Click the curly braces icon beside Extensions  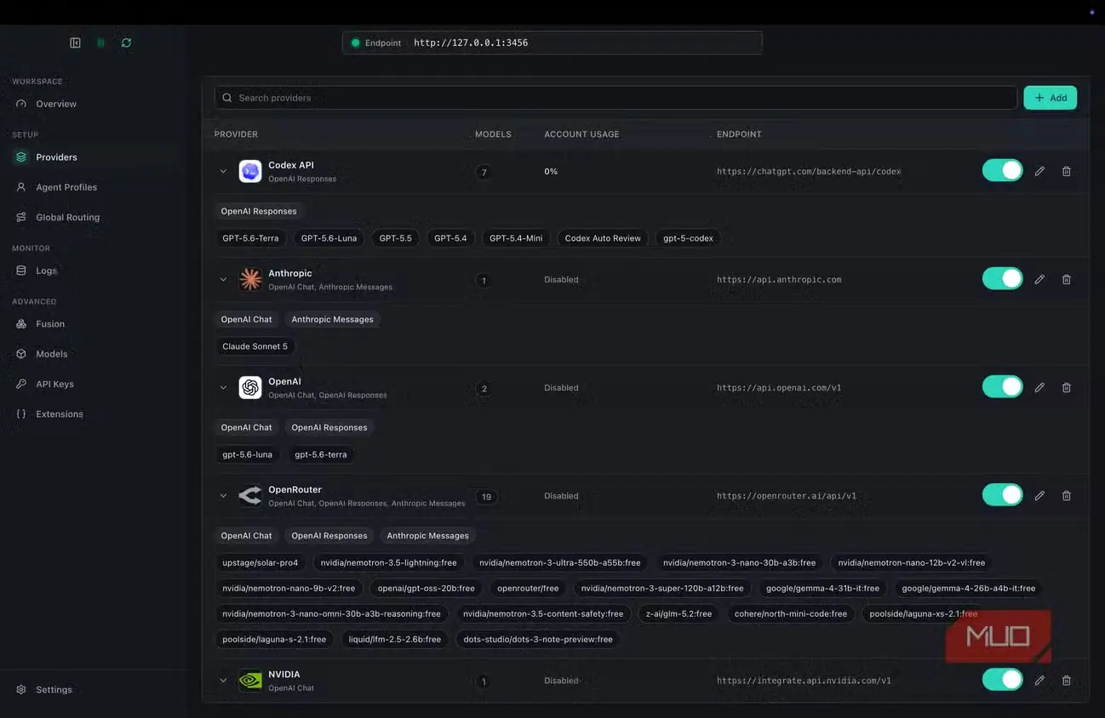coord(21,414)
